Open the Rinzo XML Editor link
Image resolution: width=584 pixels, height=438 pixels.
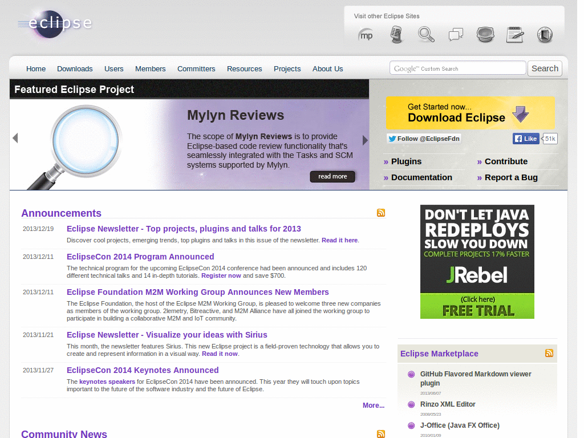point(448,404)
